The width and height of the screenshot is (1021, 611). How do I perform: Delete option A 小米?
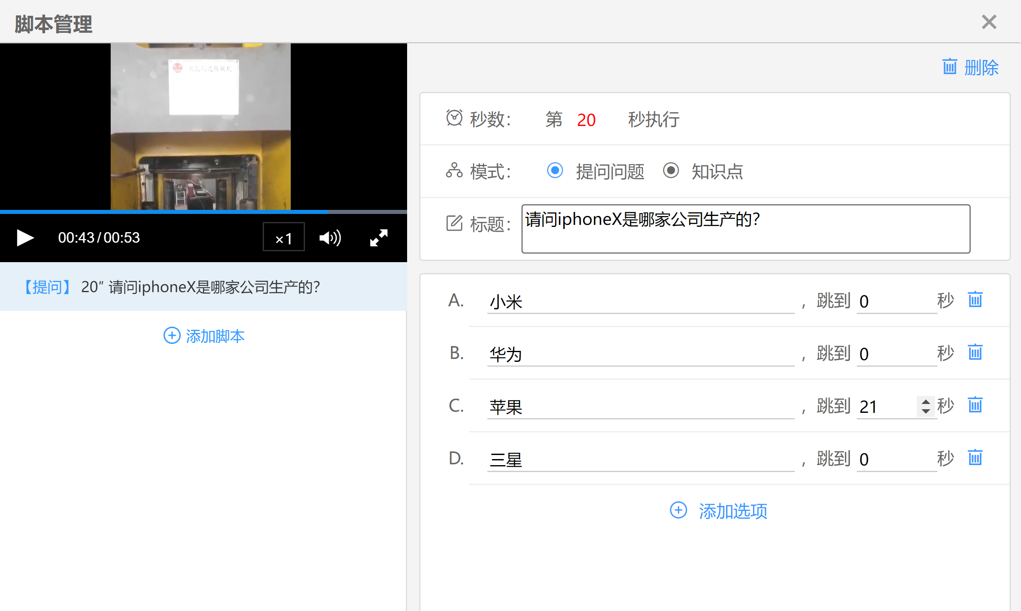975,300
